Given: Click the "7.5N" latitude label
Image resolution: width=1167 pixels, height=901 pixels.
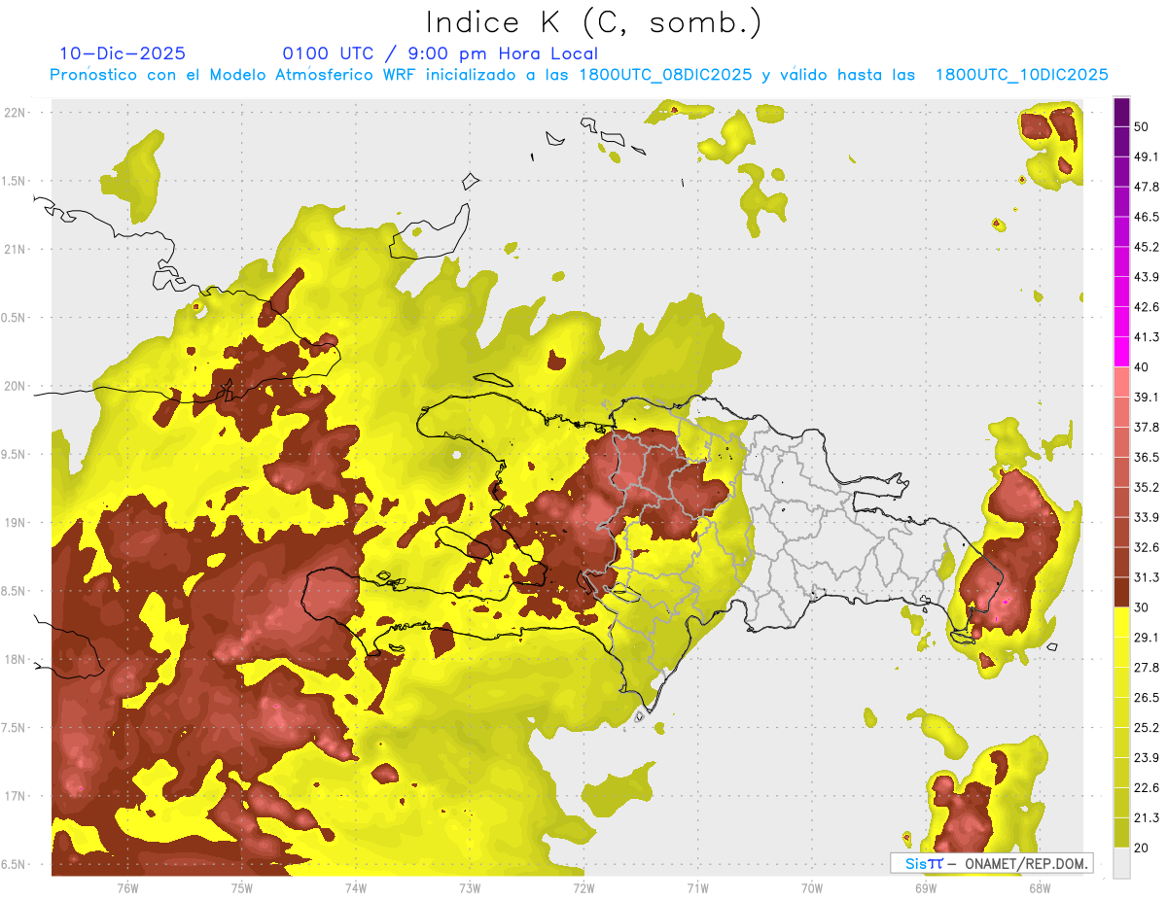Looking at the screenshot, I should tap(14, 728).
